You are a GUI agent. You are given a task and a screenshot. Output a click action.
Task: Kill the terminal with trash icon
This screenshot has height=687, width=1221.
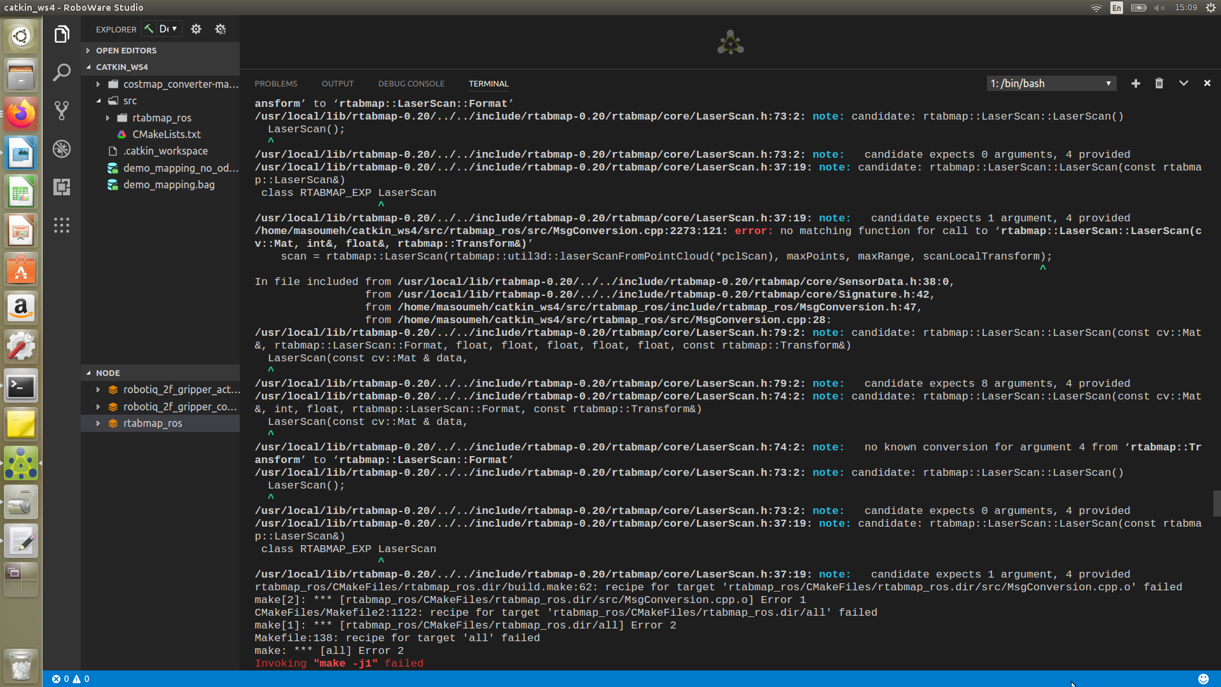coord(1159,83)
